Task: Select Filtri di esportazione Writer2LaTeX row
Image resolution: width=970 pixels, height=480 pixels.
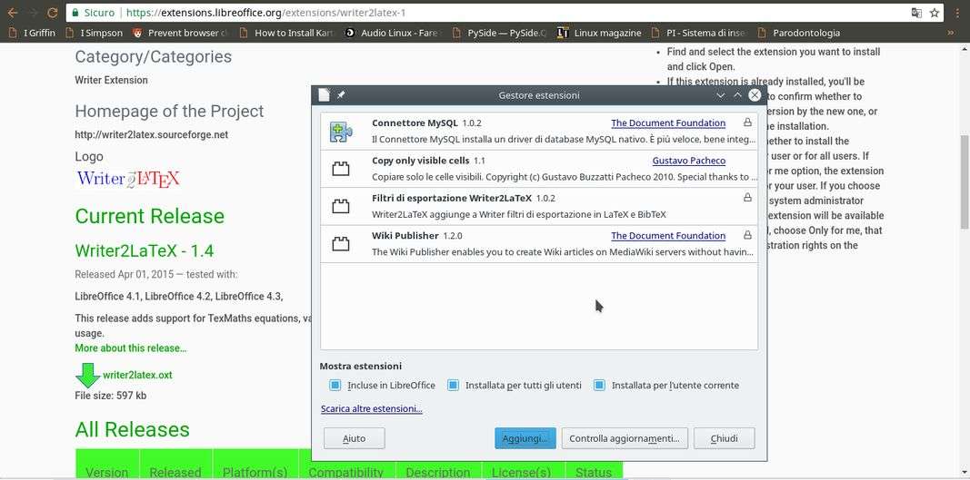Action: pos(539,206)
